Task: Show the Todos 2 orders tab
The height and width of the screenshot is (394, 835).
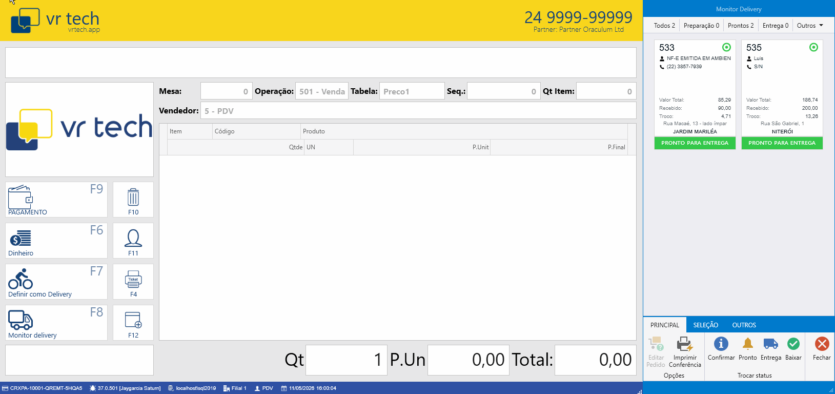Action: 664,26
